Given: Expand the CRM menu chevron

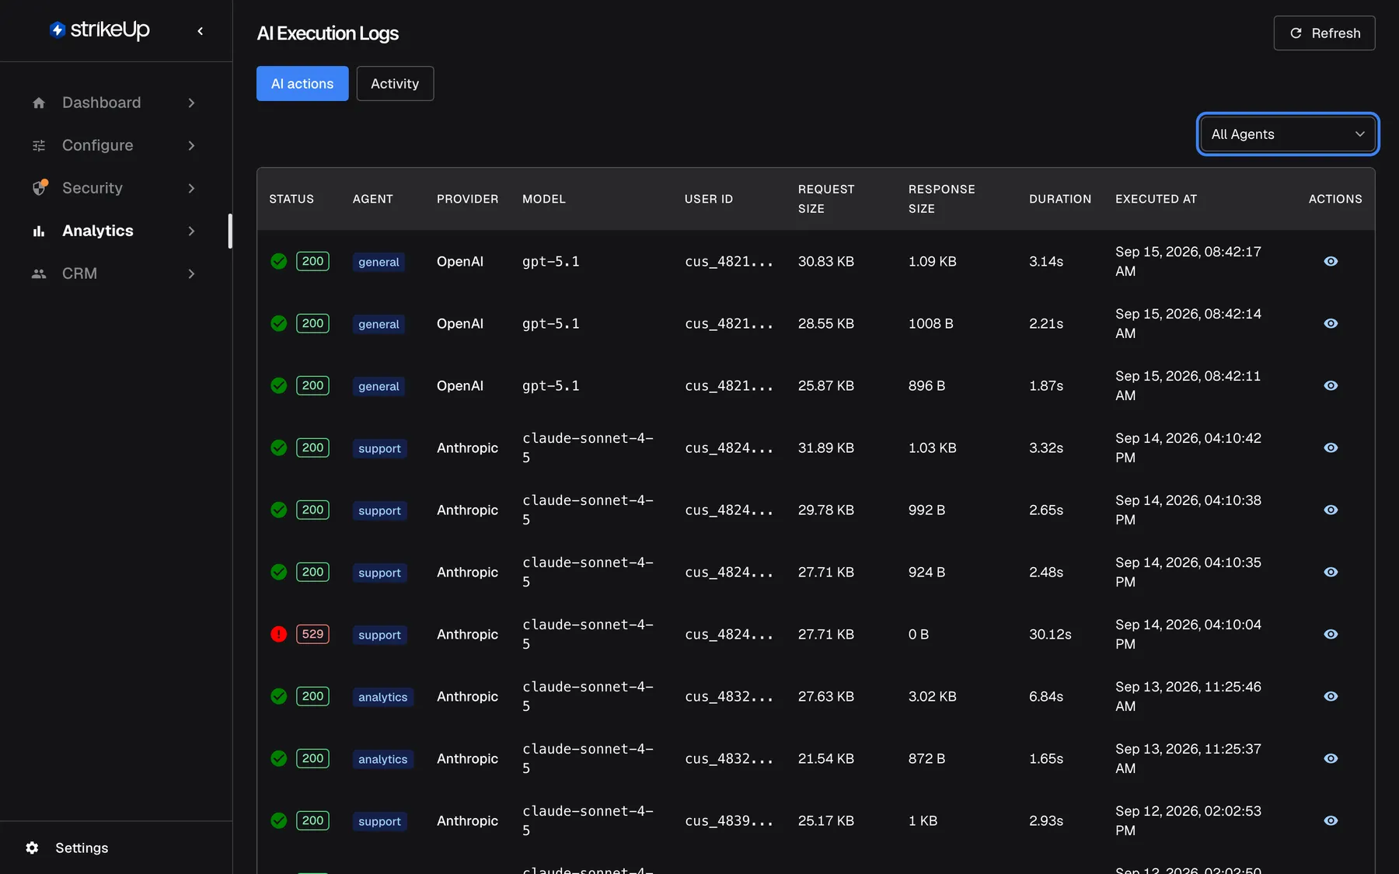Looking at the screenshot, I should (191, 273).
